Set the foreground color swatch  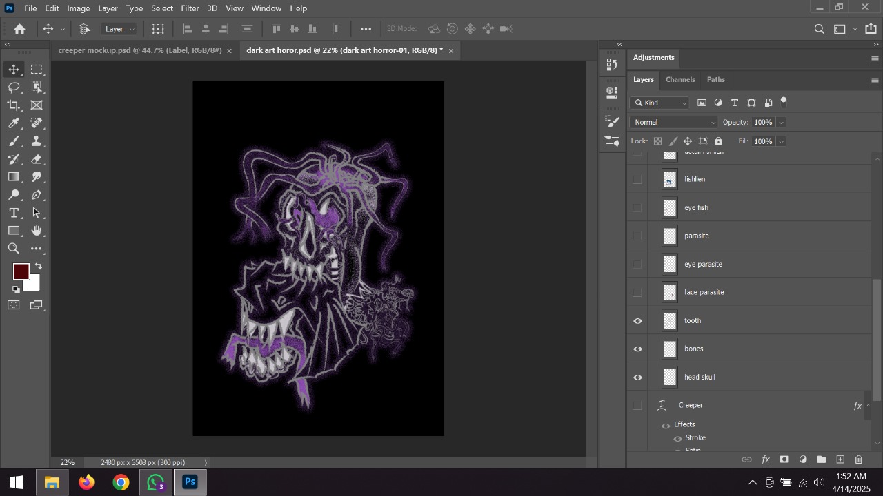[x=21, y=271]
